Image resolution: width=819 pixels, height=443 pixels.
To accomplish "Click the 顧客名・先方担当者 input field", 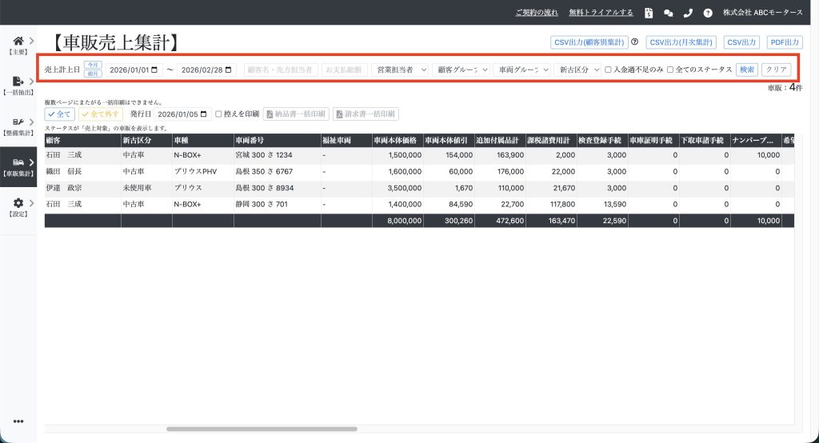I will coord(280,70).
